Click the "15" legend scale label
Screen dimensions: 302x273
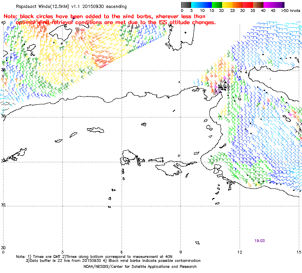coord(212,11)
